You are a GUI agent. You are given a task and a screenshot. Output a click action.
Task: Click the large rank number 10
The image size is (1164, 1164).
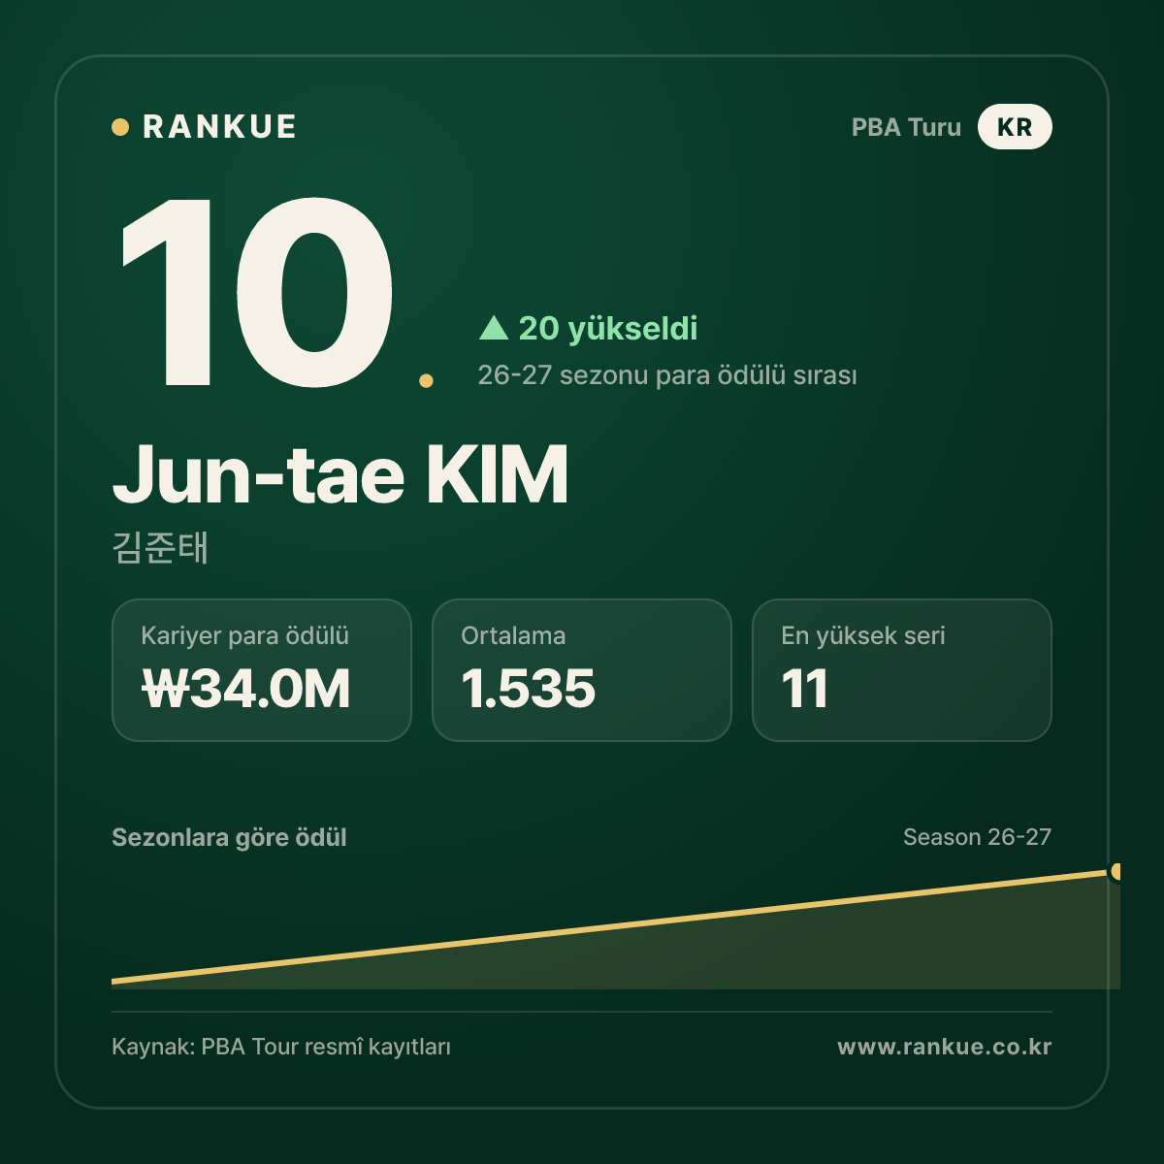pos(257,291)
